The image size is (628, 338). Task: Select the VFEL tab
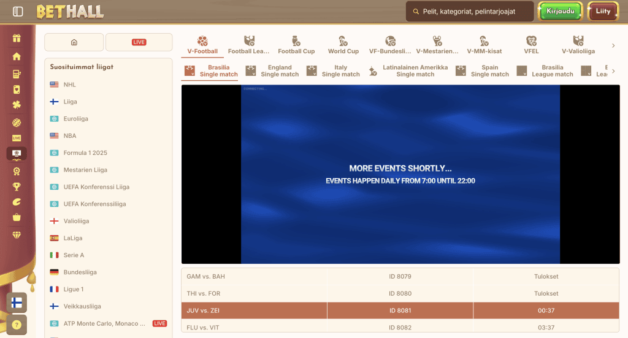click(531, 45)
